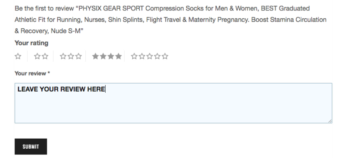The width and height of the screenshot is (349, 158).
Task: Click last filled star of four-star rating
Action: tap(119, 56)
